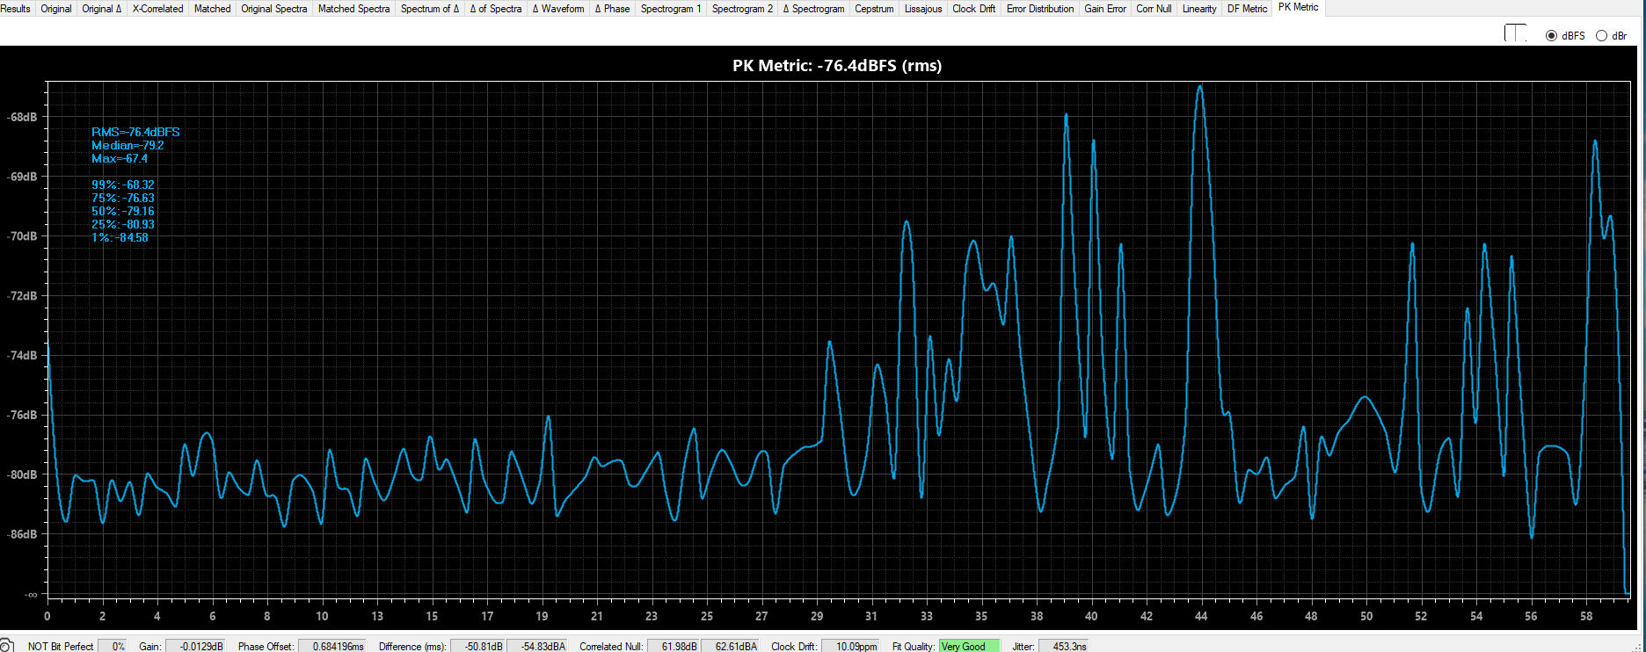
Task: Click the 62.61dBA correlated null field
Action: click(731, 646)
